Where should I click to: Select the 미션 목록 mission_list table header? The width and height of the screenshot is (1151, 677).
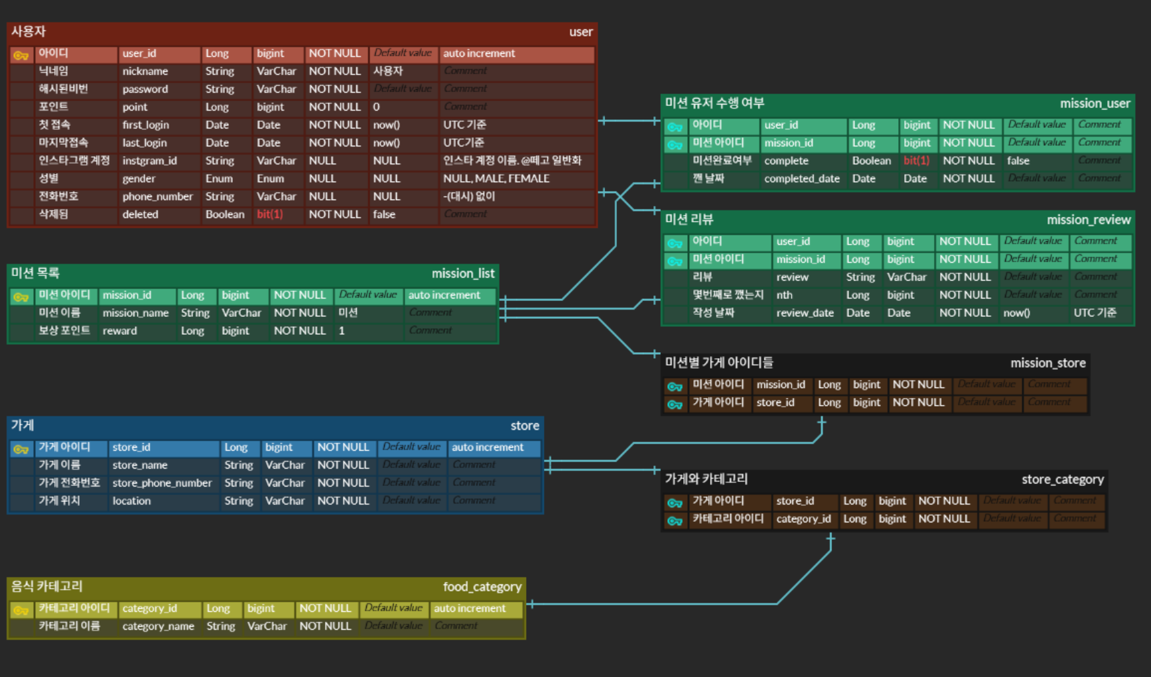click(253, 273)
